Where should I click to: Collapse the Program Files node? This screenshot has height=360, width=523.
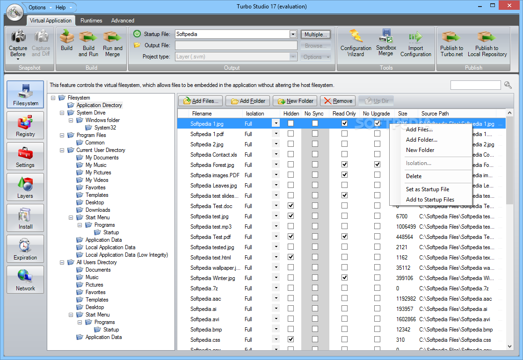(62, 135)
